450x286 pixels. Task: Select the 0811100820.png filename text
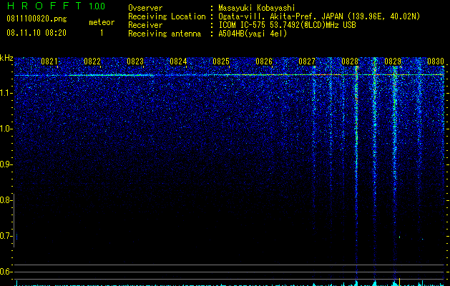[x=36, y=19]
